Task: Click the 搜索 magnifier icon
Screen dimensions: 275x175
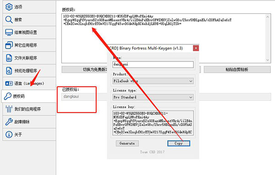Action: tap(9, 20)
